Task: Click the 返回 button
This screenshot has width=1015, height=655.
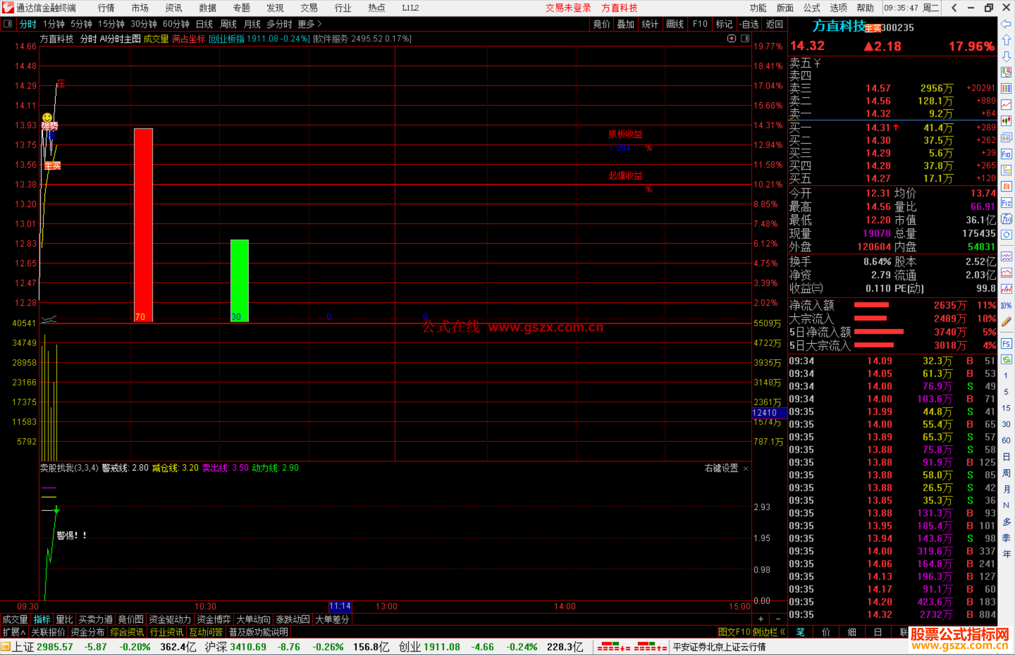Action: coord(774,24)
